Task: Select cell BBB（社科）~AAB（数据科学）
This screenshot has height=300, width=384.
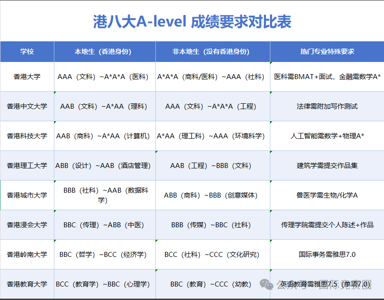Action: click(105, 195)
